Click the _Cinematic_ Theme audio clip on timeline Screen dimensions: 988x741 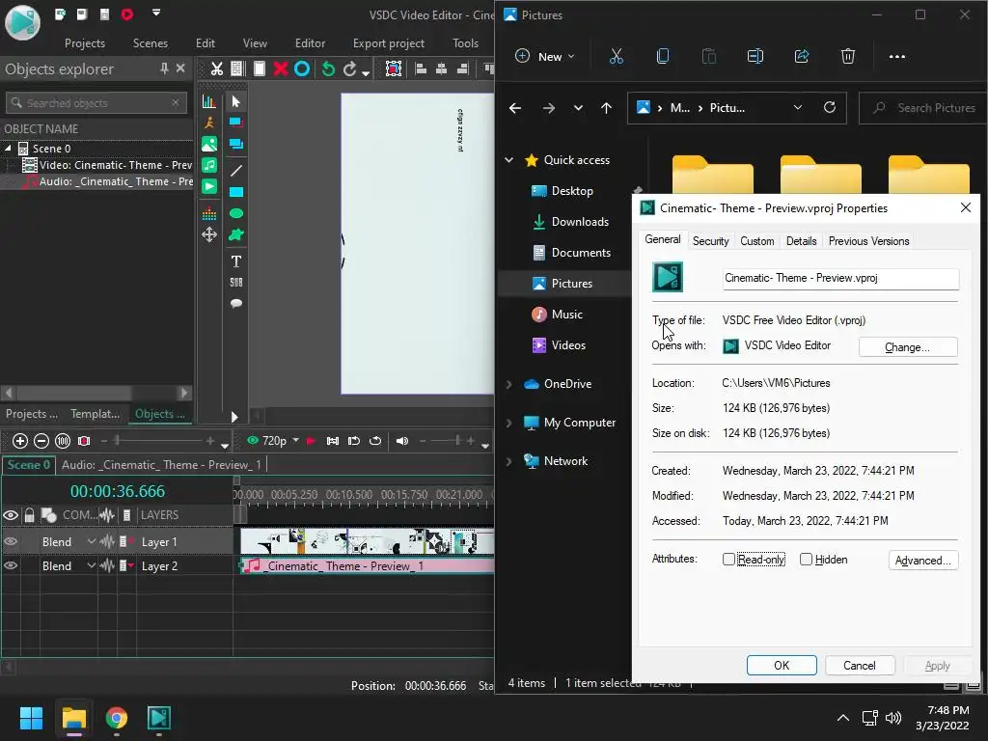tap(366, 565)
